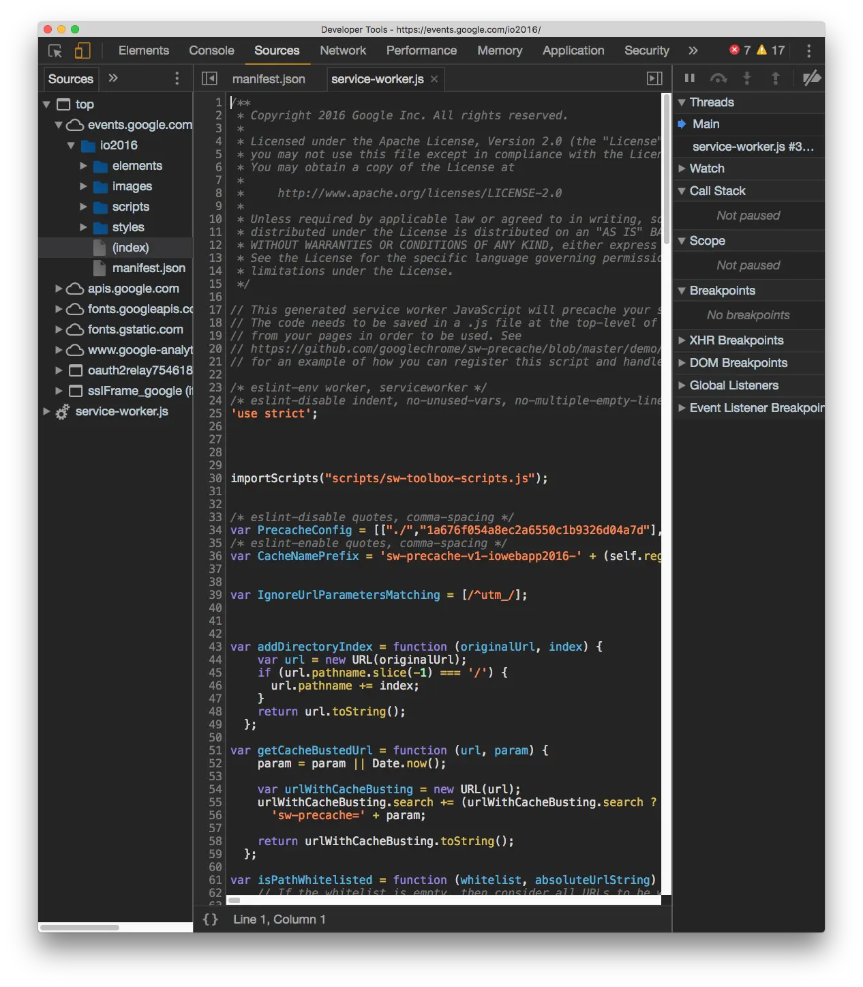Click the red error count badge
The height and width of the screenshot is (987, 863).
tap(734, 50)
